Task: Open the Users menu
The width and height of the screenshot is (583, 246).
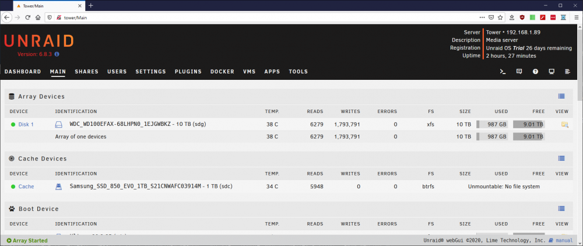Action: (117, 72)
